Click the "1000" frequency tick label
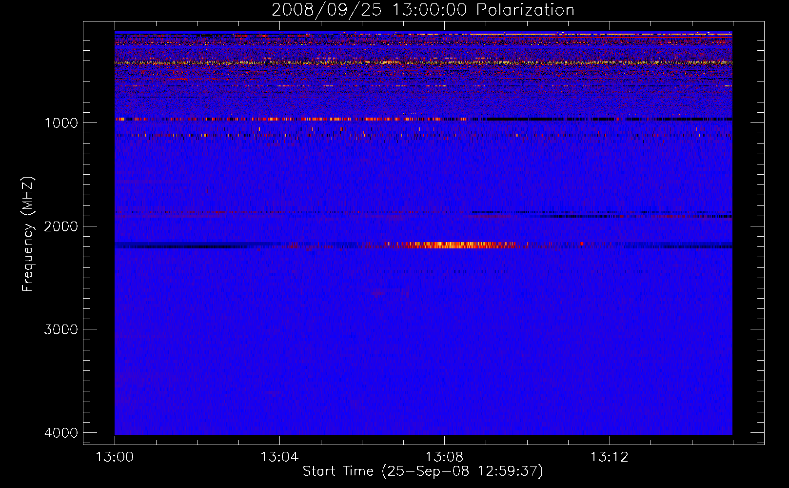The image size is (789, 488). point(61,122)
